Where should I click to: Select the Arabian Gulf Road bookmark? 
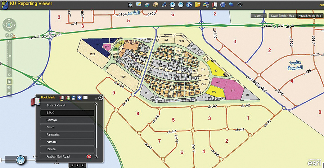(x=67, y=156)
